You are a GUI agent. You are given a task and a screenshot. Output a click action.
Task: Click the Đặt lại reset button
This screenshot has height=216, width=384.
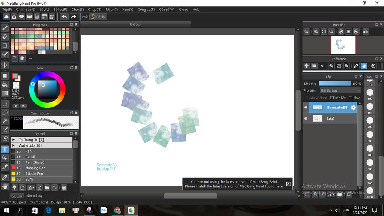tap(99, 17)
